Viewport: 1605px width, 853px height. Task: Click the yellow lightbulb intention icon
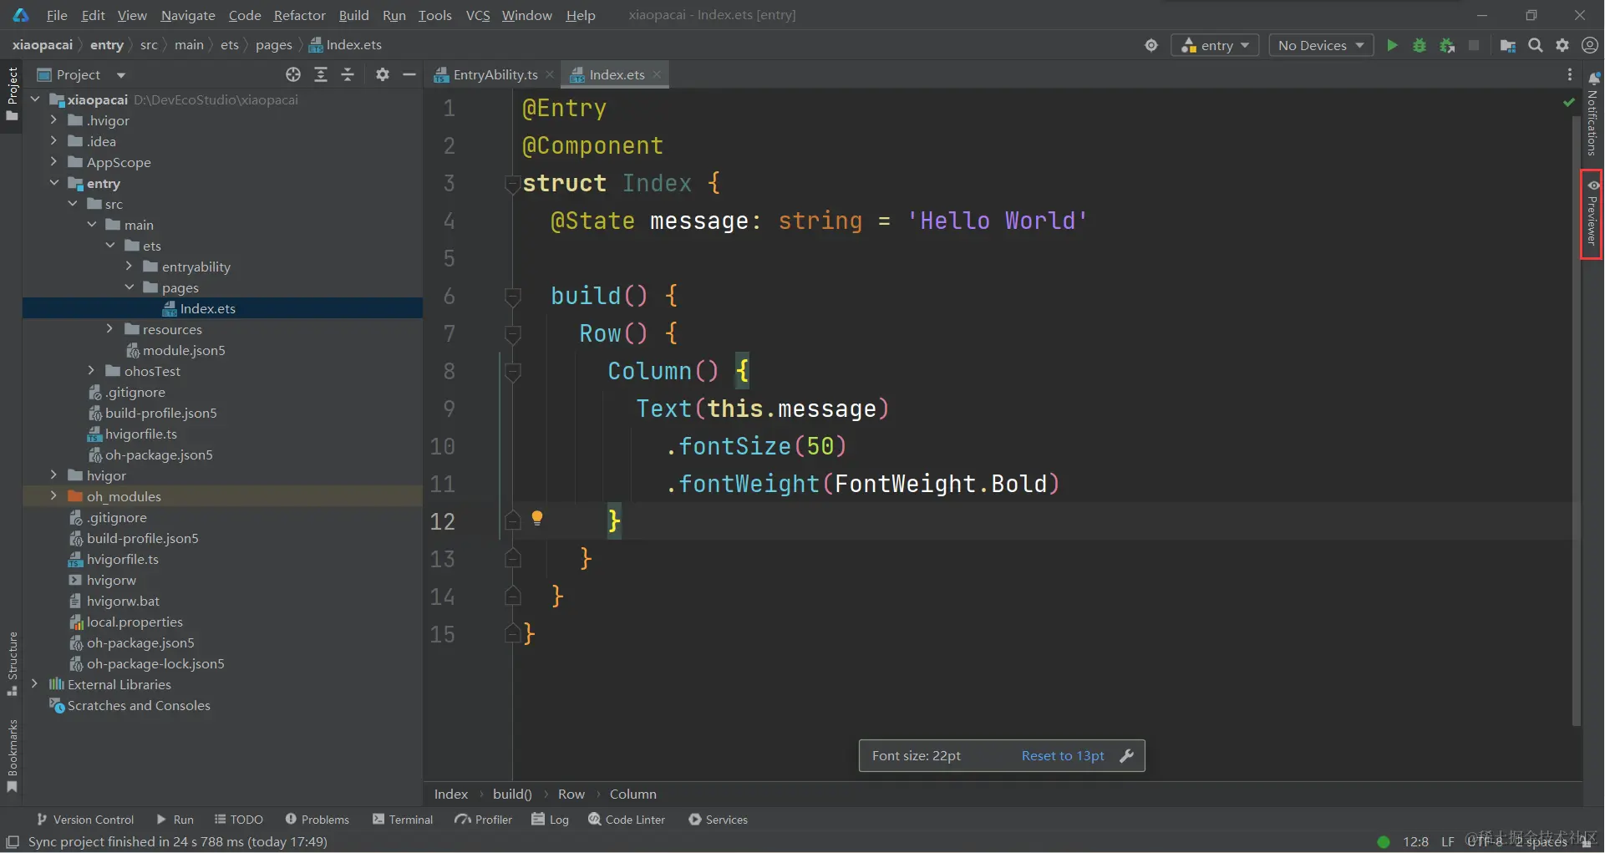[x=537, y=518]
